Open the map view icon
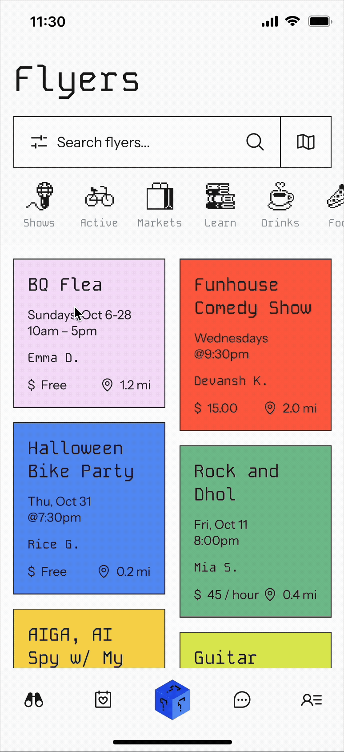344x752 pixels. pyautogui.click(x=306, y=142)
